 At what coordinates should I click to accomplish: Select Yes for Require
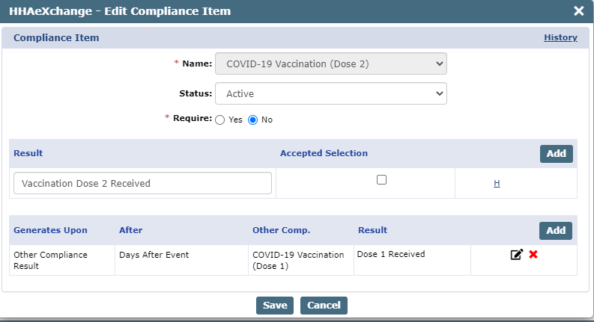(220, 120)
